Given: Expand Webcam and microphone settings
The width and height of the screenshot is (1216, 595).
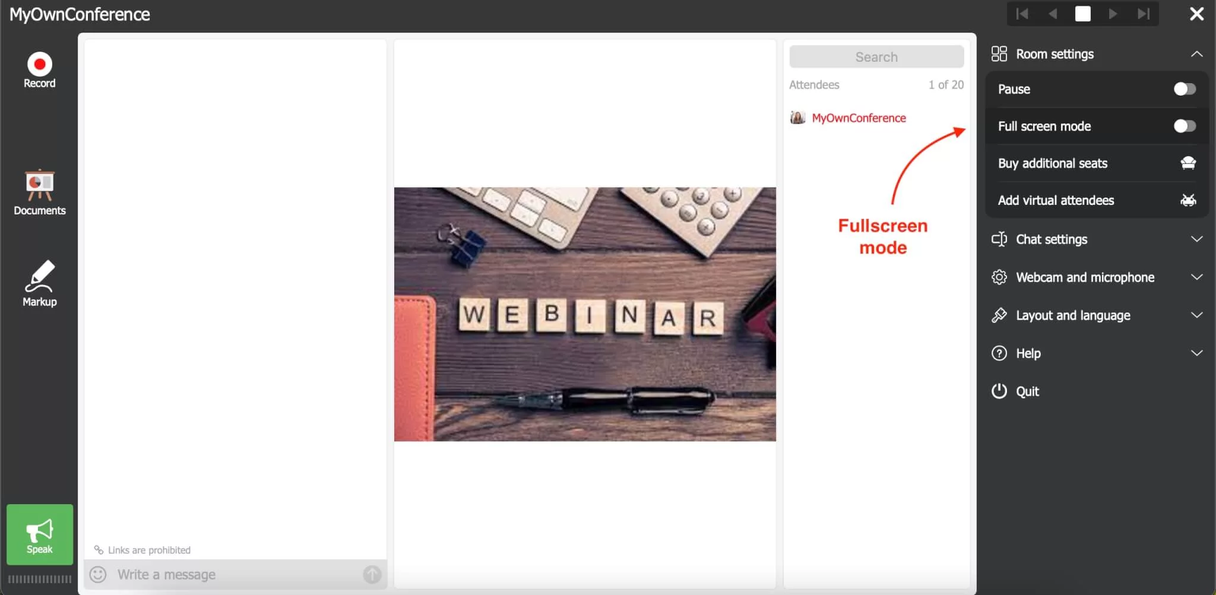Looking at the screenshot, I should tap(1097, 277).
